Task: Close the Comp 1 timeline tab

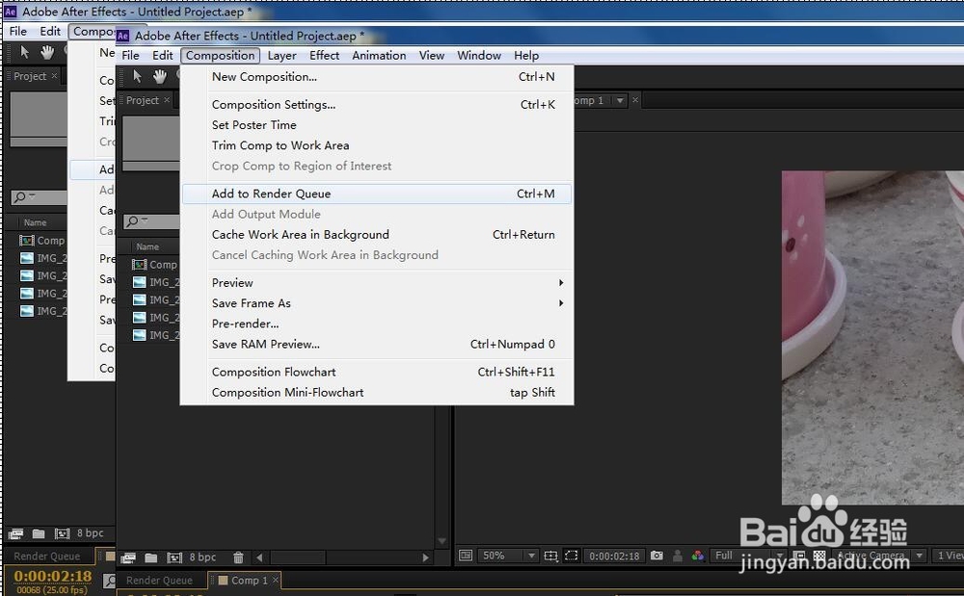Action: point(276,580)
